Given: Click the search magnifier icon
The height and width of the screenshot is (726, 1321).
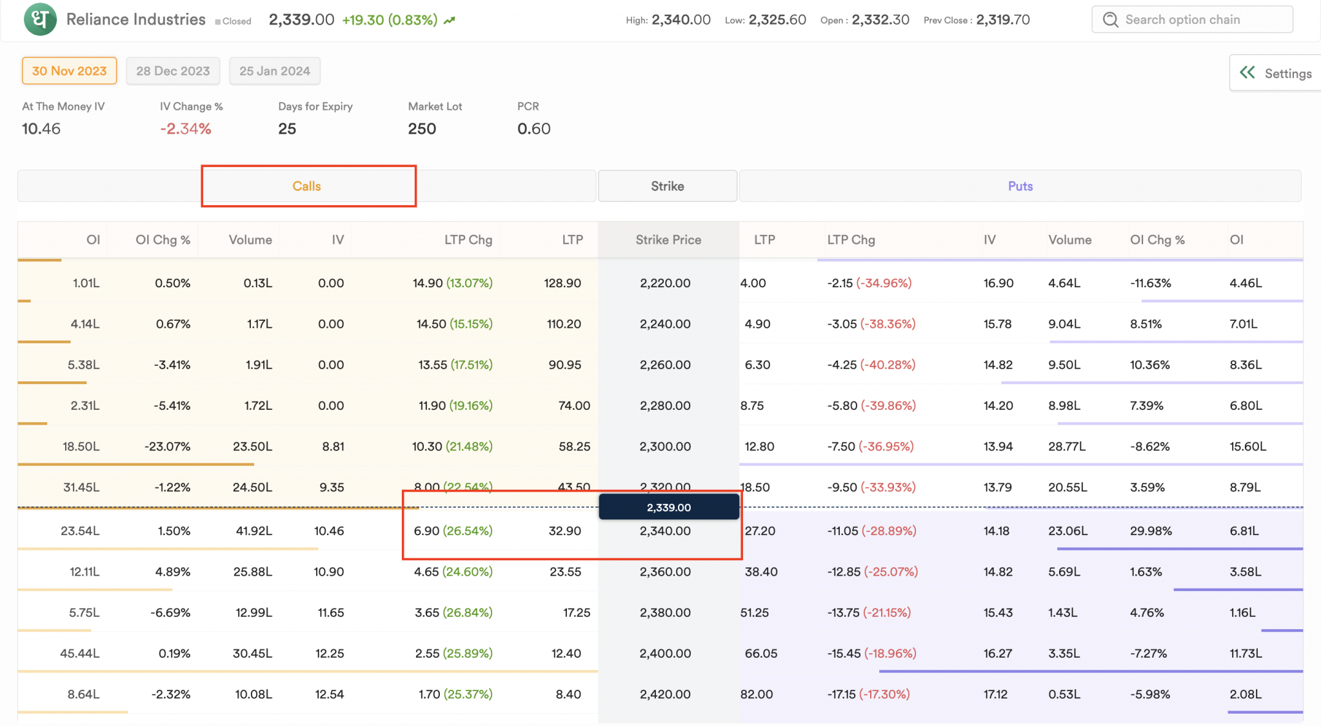Looking at the screenshot, I should coord(1110,19).
